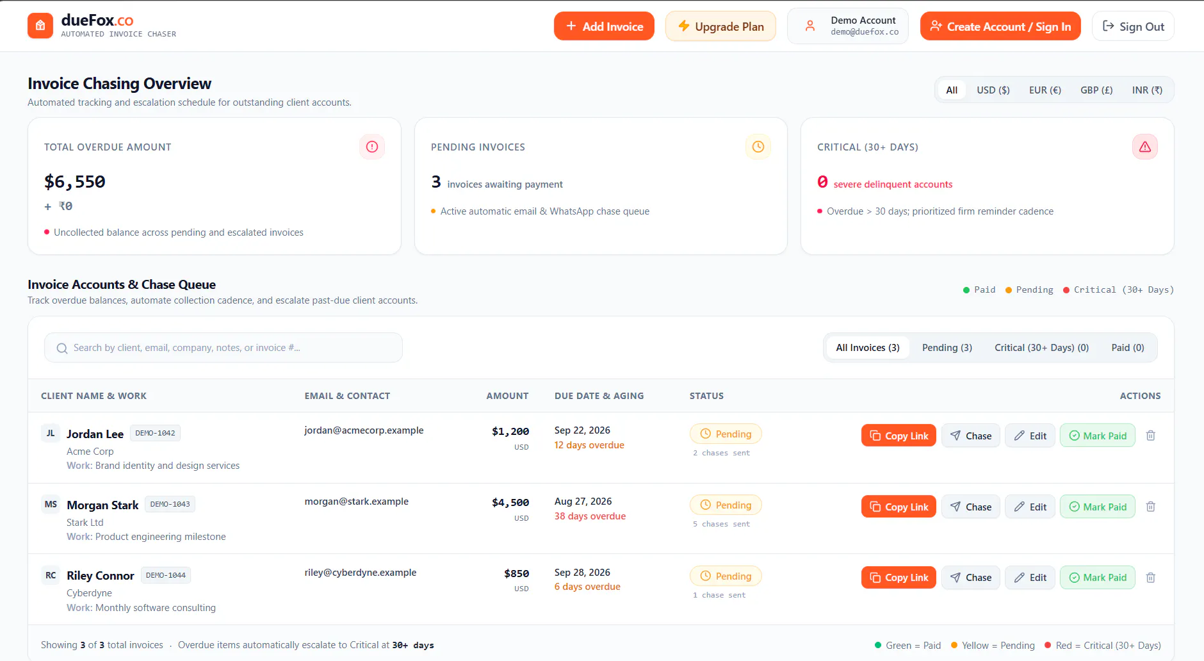Click the Add Invoice button
This screenshot has width=1204, height=661.
tap(604, 26)
